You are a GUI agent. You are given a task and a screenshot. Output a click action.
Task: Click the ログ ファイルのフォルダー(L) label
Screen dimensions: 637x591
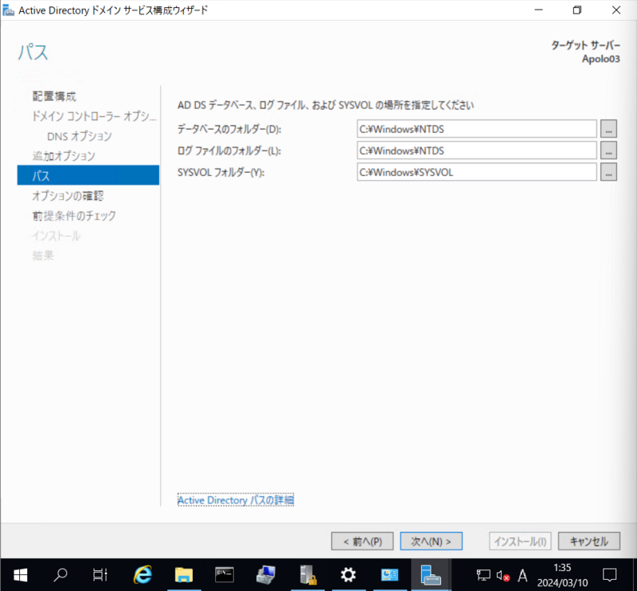(229, 151)
